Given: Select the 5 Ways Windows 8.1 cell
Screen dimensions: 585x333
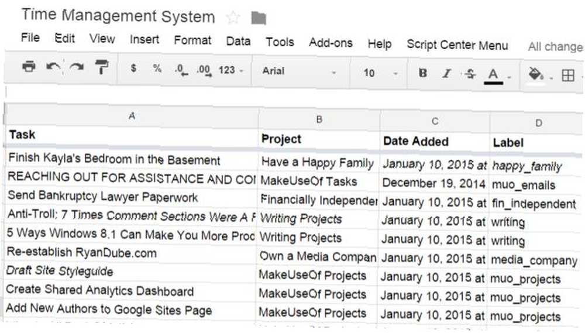Looking at the screenshot, I should [130, 234].
